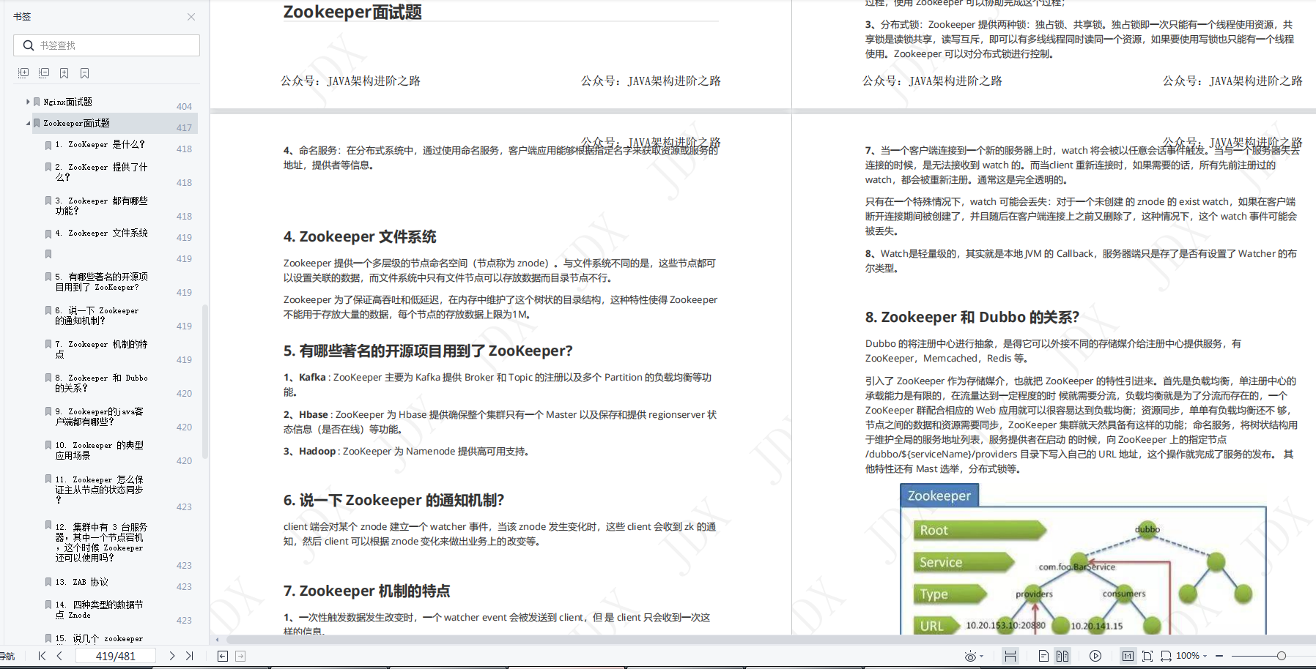
Task: Go to bookmark 1. ZooKeeper 是什么?
Action: [100, 145]
